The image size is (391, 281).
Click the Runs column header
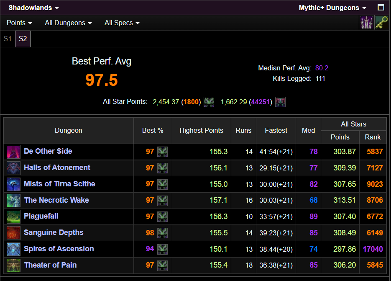pyautogui.click(x=243, y=130)
